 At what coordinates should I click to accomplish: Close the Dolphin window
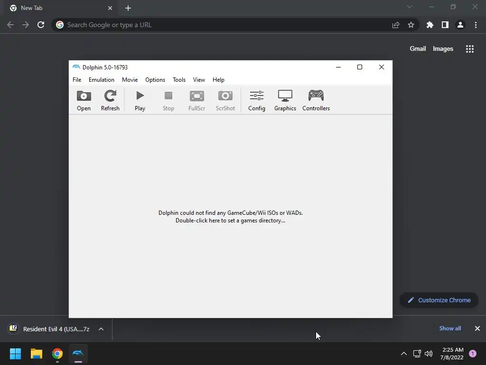382,67
